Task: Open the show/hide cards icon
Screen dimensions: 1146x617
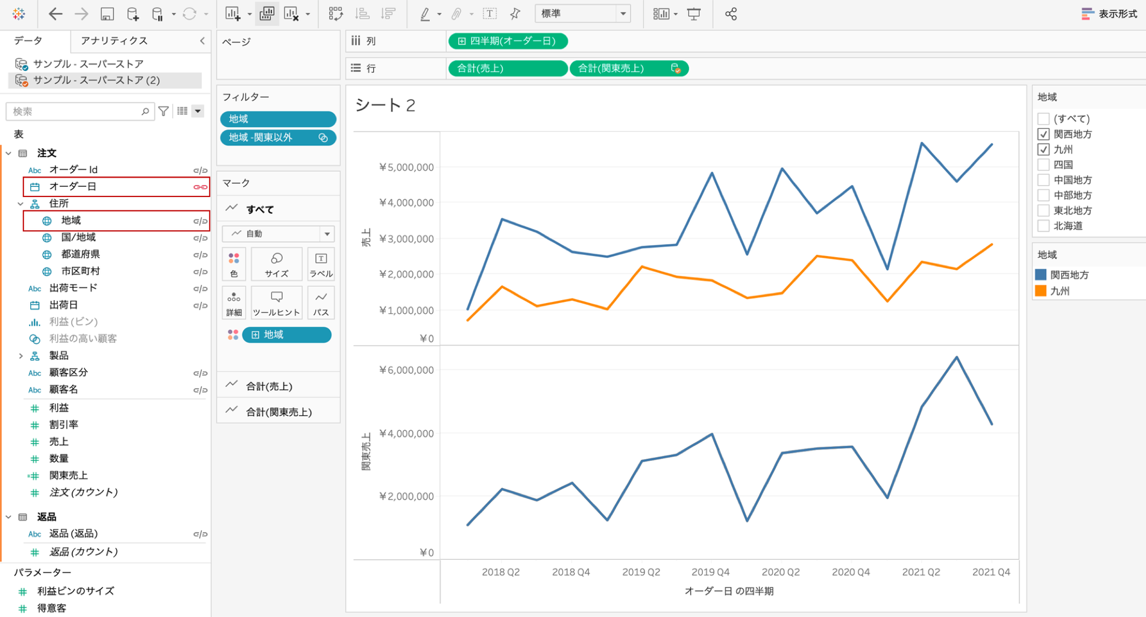Action: 661,13
